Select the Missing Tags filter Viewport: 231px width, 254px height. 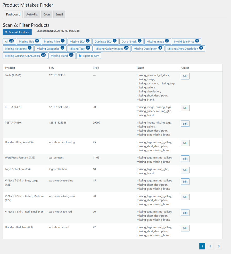click(80, 49)
